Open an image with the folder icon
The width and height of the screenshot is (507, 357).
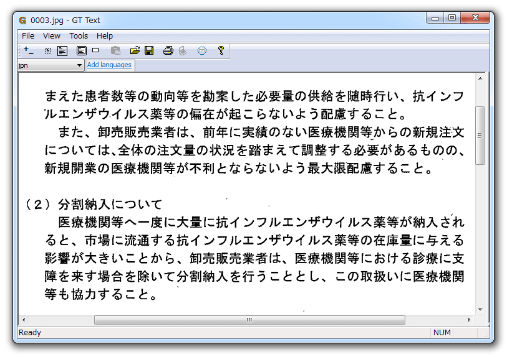tap(135, 50)
